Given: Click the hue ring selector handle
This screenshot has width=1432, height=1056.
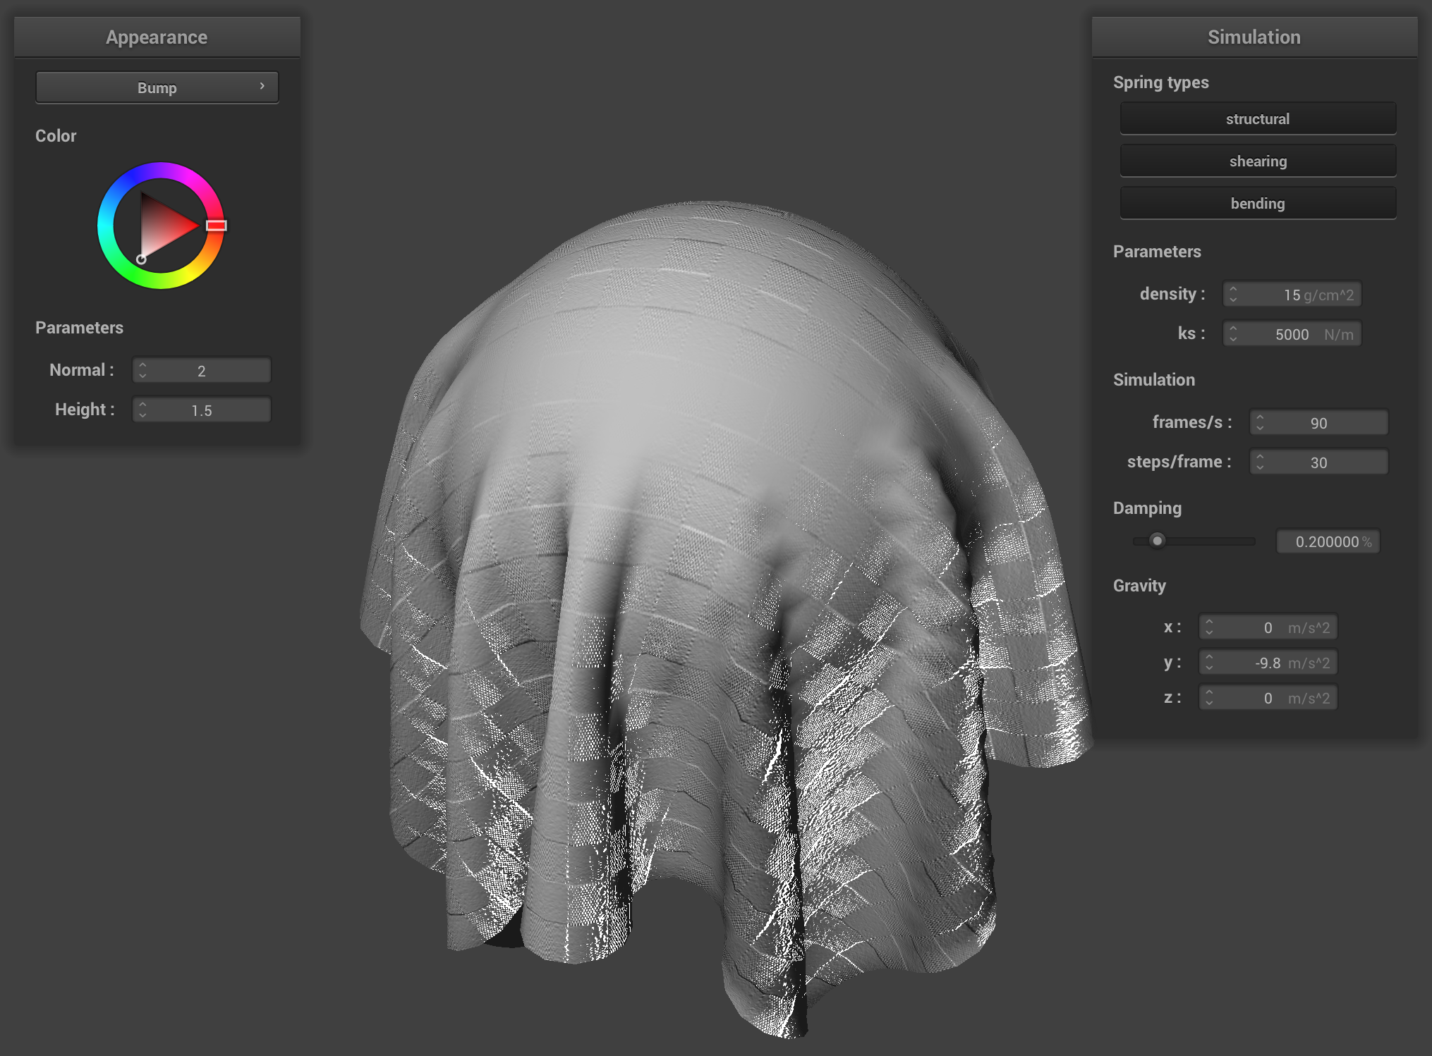Looking at the screenshot, I should [216, 226].
